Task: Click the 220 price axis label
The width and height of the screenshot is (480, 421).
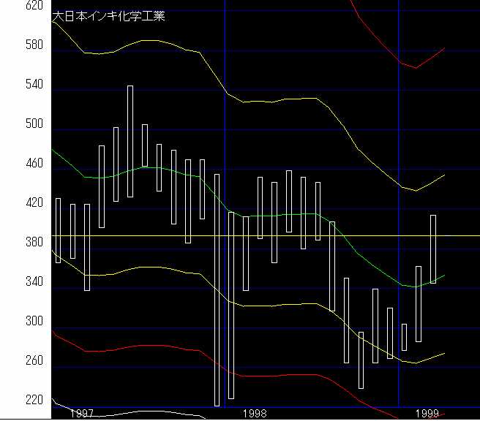Action: 14,401
